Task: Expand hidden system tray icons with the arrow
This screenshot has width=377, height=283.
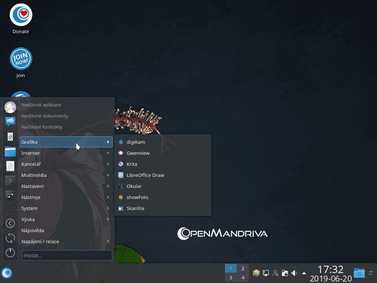Action: (x=304, y=273)
